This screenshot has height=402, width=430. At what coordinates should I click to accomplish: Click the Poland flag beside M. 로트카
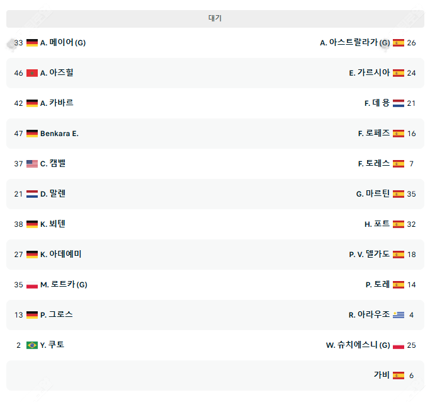(32, 285)
